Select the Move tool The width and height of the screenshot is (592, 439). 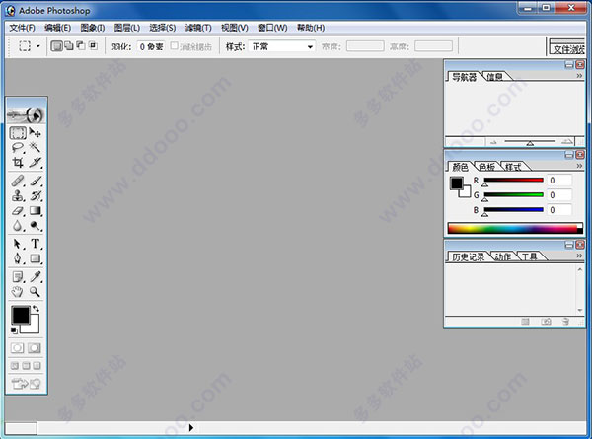tap(36, 133)
